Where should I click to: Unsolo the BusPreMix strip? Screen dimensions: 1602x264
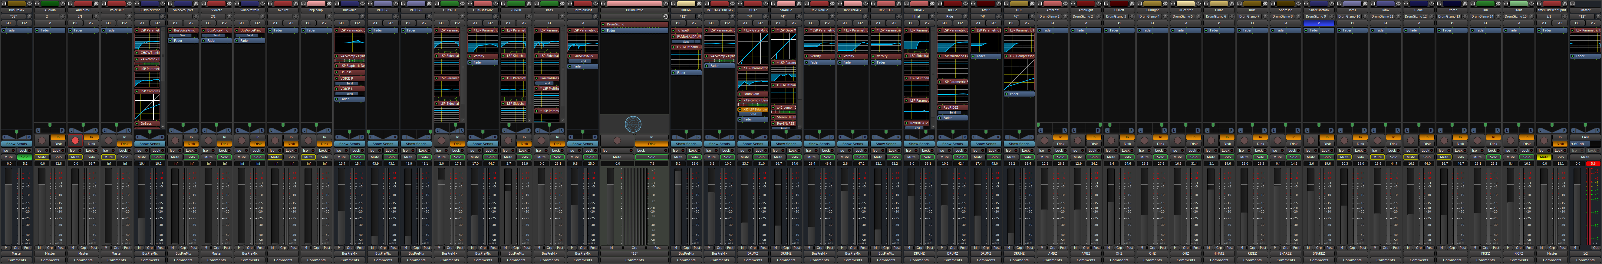[x=25, y=157]
